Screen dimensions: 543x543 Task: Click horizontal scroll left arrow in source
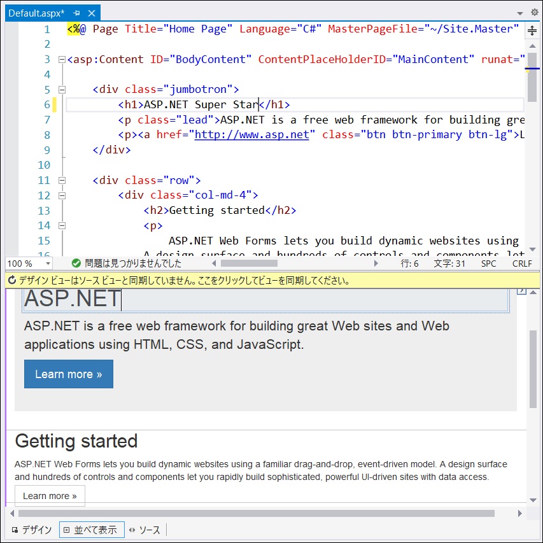pos(214,264)
